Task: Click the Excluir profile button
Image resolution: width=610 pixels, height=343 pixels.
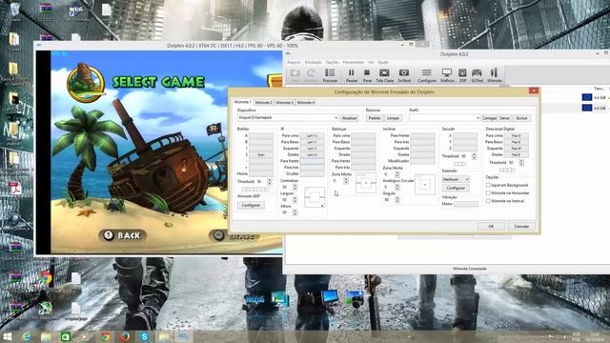Action: [521, 118]
